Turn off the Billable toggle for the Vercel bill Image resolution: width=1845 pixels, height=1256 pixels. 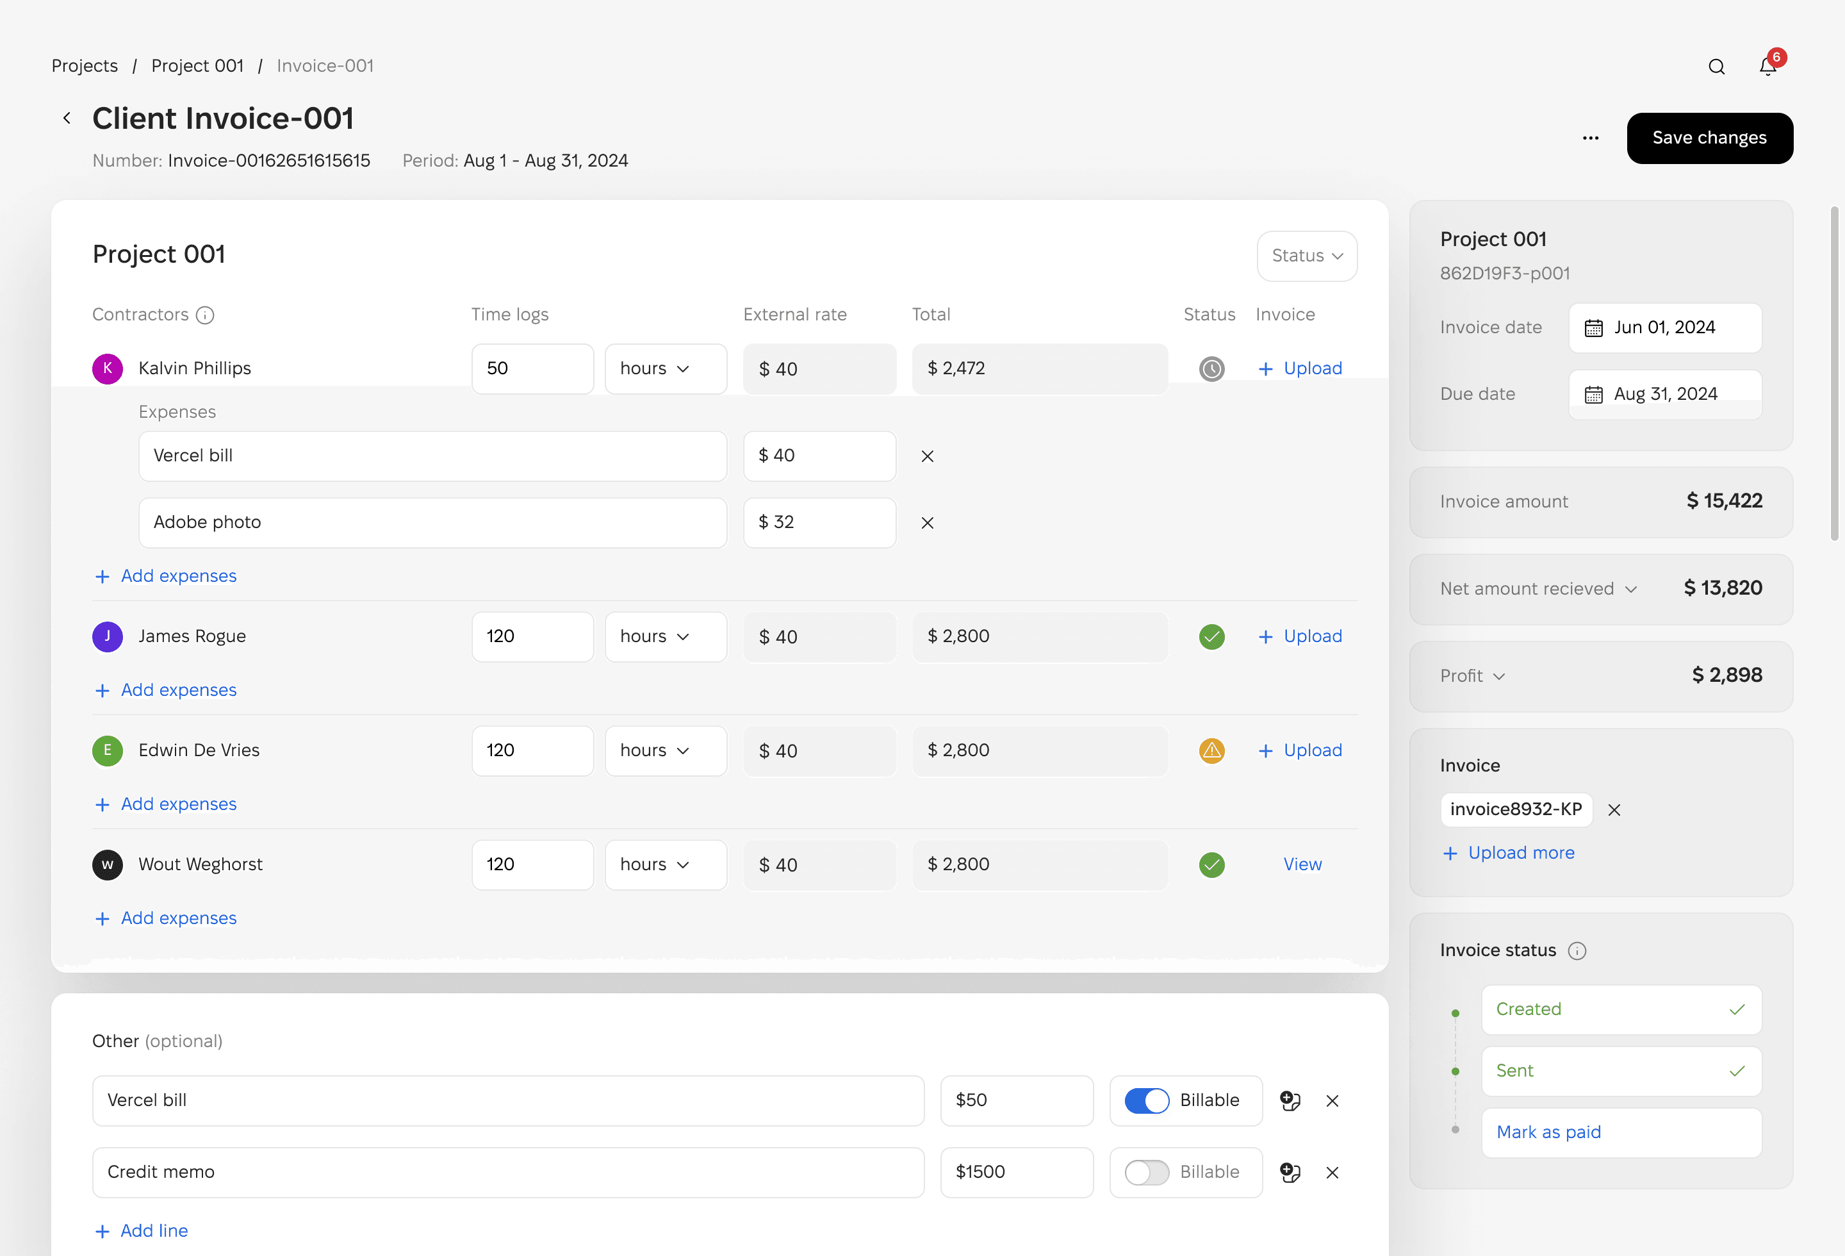[1146, 1100]
